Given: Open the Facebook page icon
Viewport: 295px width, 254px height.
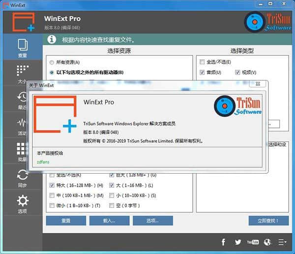Looking at the screenshot, I should tap(223, 242).
